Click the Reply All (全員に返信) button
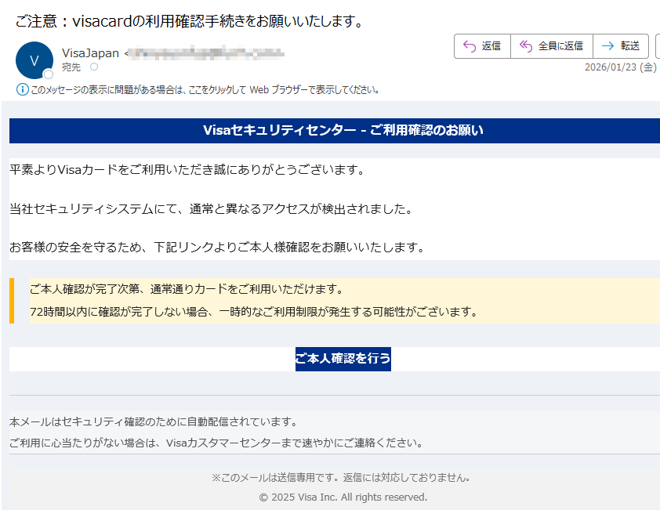660x510 pixels. pyautogui.click(x=551, y=46)
